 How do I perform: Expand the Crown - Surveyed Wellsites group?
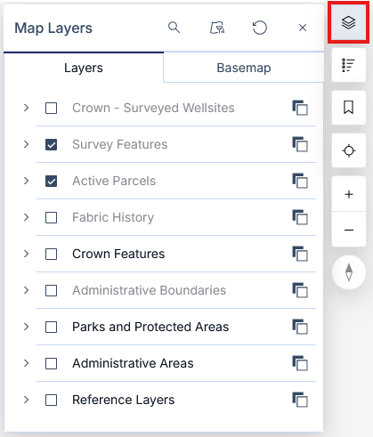tap(27, 108)
